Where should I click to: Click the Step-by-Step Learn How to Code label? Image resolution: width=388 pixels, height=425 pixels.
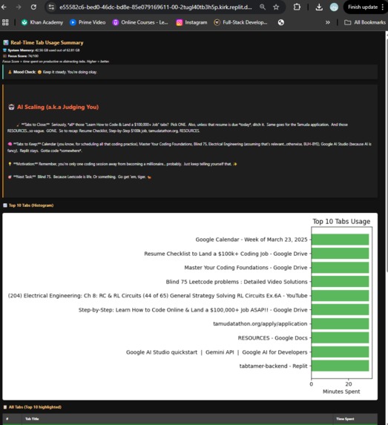pos(193,310)
